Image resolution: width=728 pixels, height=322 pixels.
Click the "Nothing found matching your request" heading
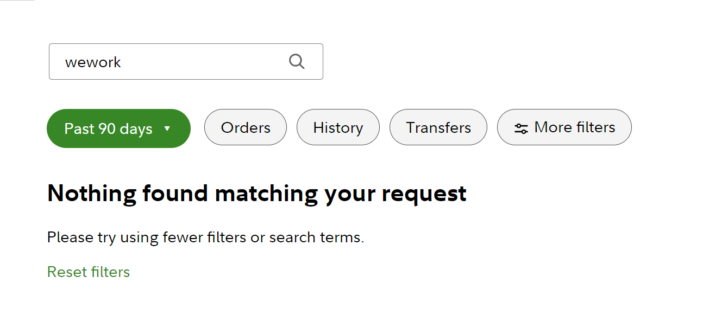[x=256, y=194]
